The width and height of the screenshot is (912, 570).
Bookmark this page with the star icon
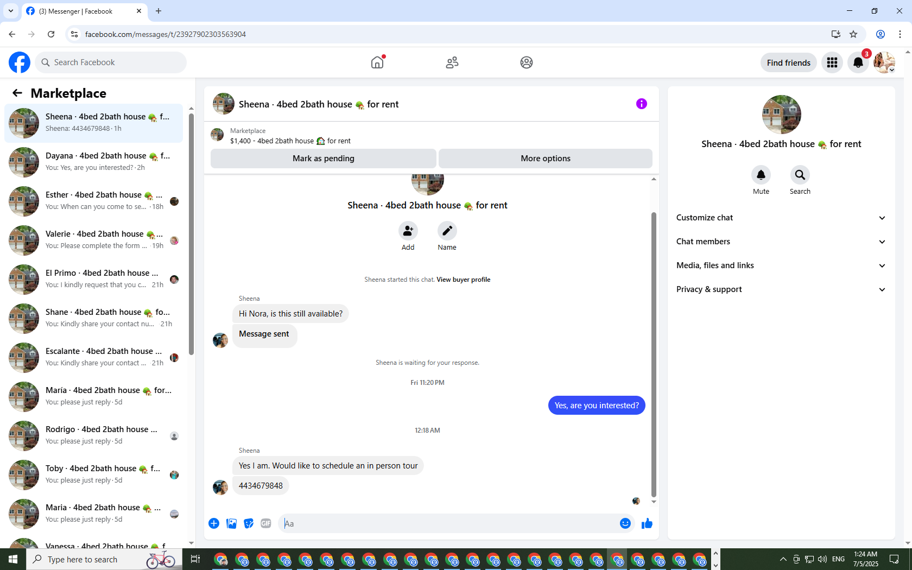pyautogui.click(x=853, y=34)
